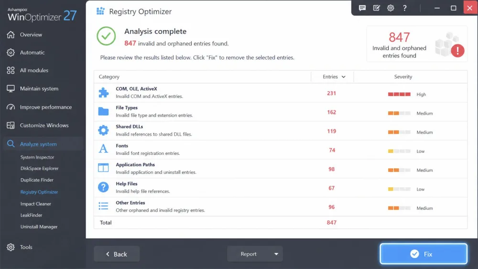Click the Total row

pos(281,222)
